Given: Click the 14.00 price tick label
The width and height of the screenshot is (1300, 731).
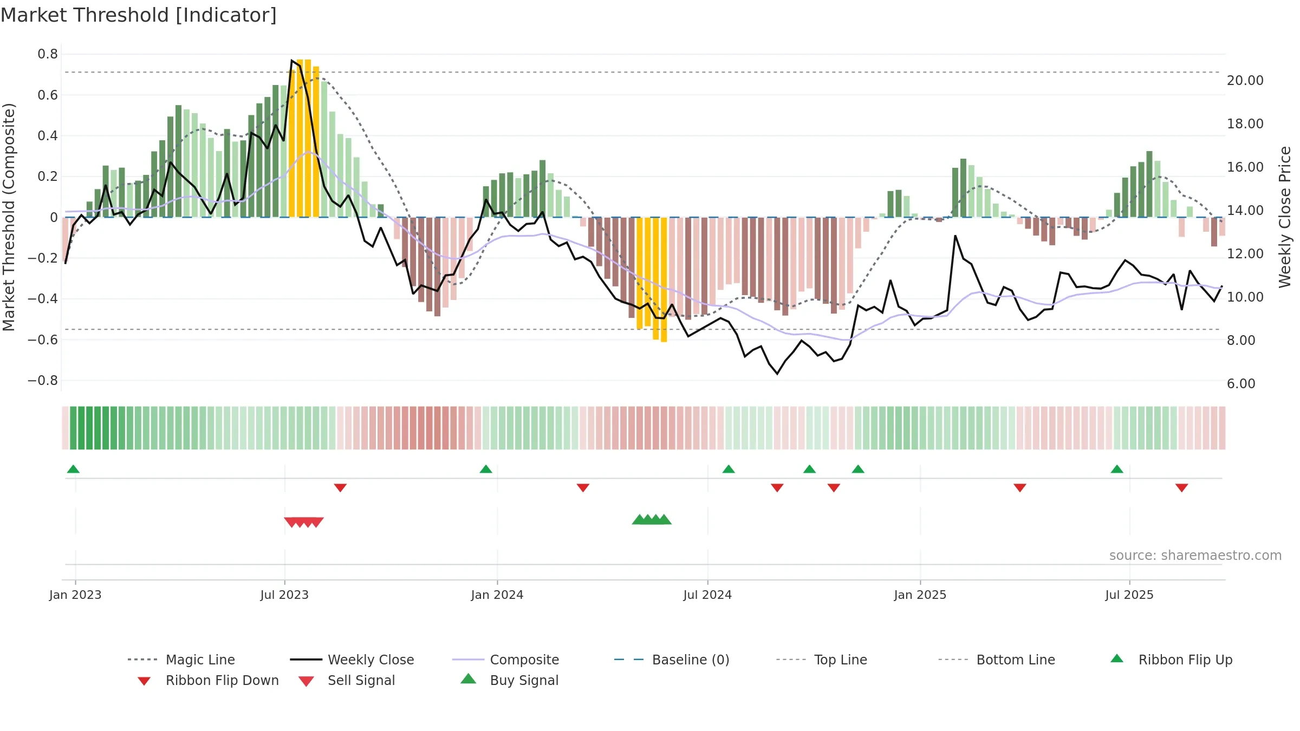Looking at the screenshot, I should (1245, 210).
